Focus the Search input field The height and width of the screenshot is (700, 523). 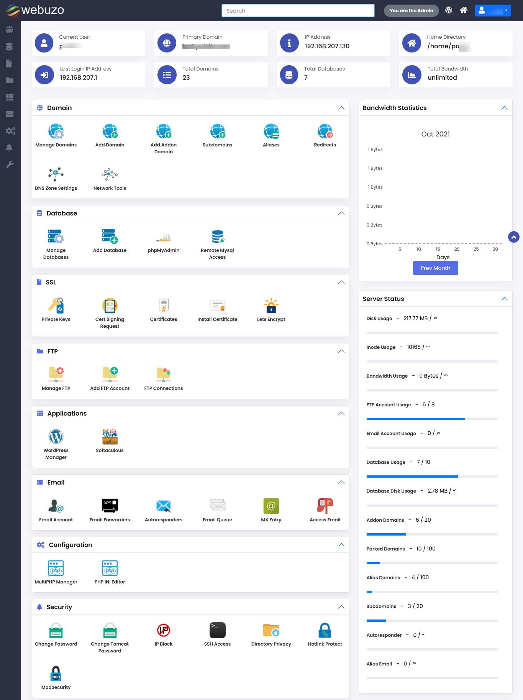[x=298, y=11]
